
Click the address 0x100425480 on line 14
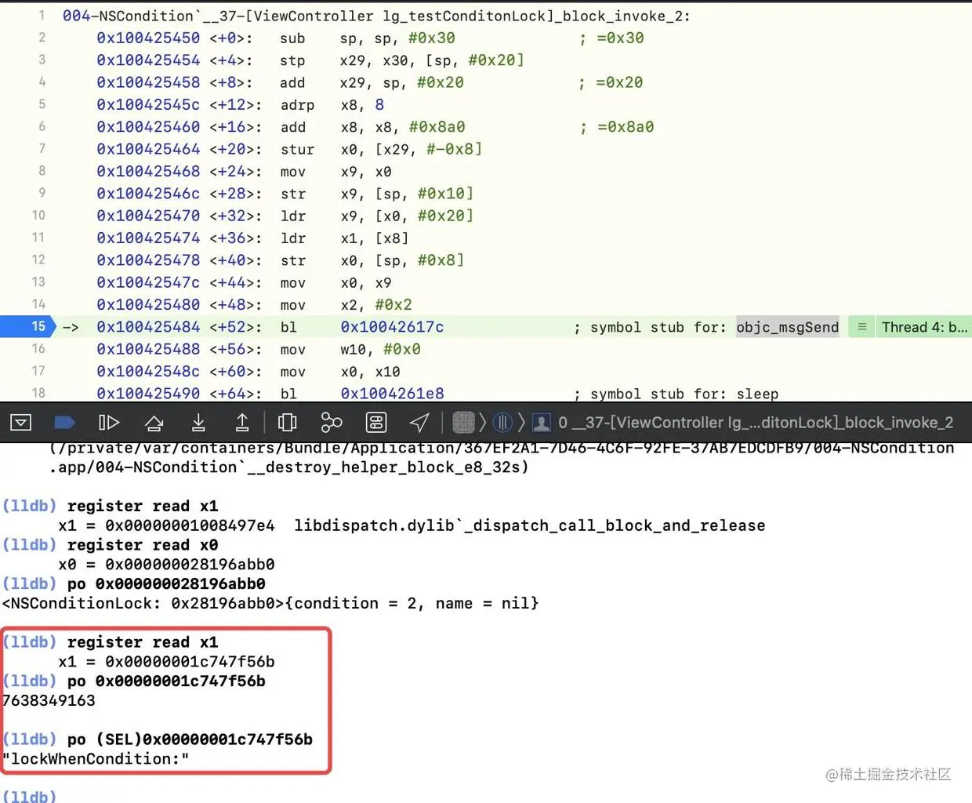[148, 304]
